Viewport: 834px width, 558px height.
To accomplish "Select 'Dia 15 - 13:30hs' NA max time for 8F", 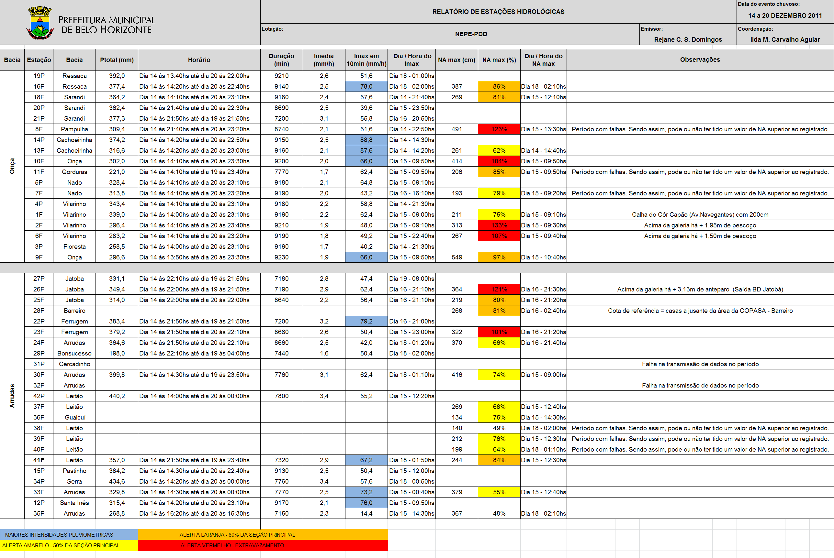I will tap(543, 129).
